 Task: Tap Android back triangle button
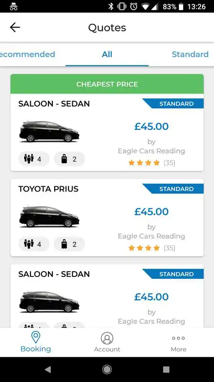[x=48, y=370]
